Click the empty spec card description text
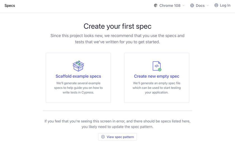The height and width of the screenshot is (148, 235). (157, 88)
